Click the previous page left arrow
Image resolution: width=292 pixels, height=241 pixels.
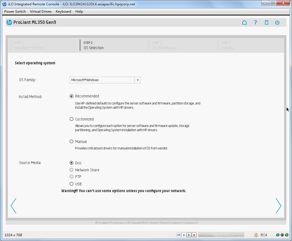13,206
